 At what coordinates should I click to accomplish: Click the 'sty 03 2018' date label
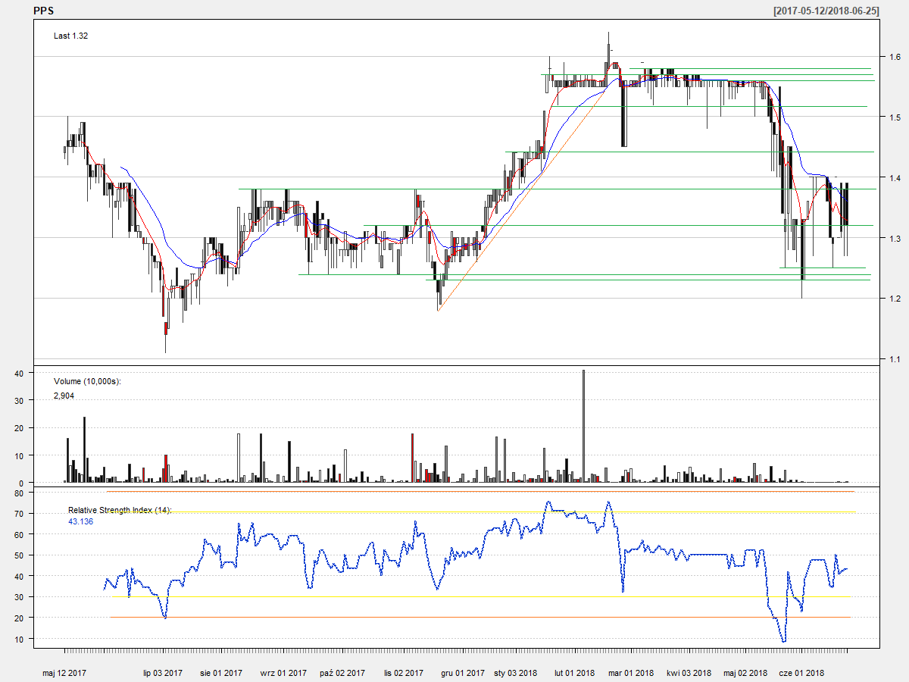pos(515,673)
